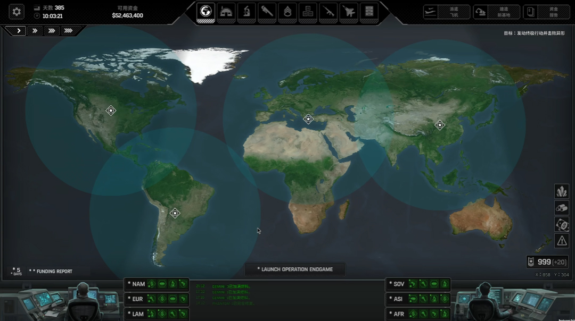Open the armory rifle screen
The width and height of the screenshot is (575, 321).
click(328, 11)
